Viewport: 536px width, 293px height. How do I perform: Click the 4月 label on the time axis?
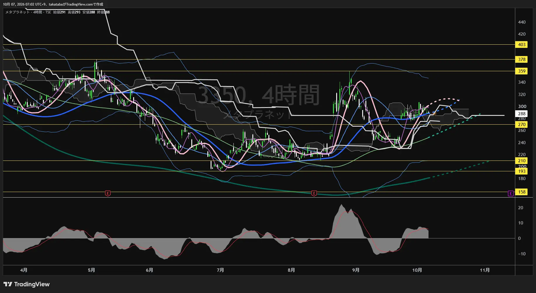[x=24, y=270]
